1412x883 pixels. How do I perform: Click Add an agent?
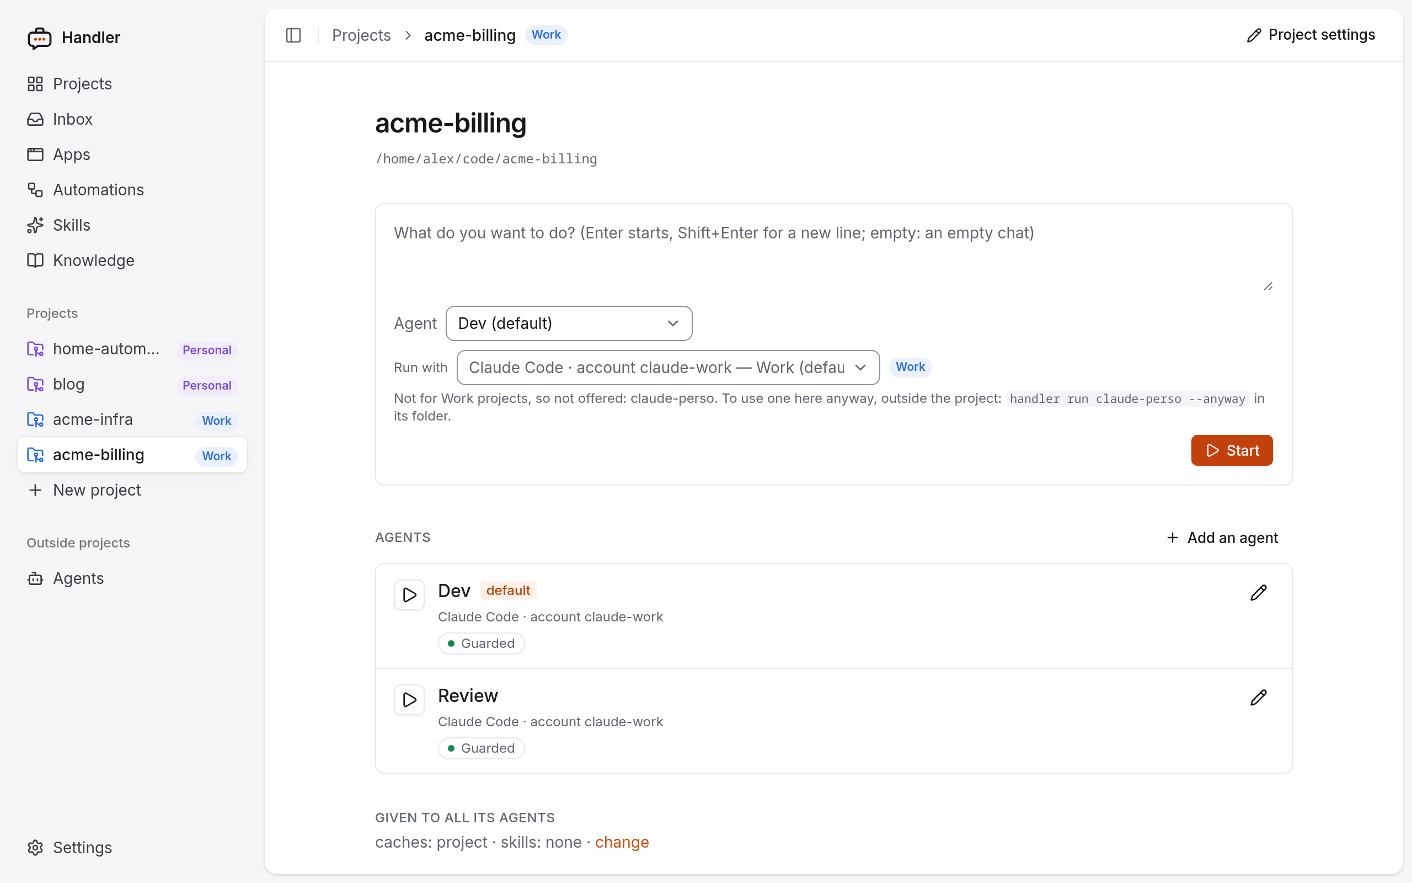[1222, 538]
